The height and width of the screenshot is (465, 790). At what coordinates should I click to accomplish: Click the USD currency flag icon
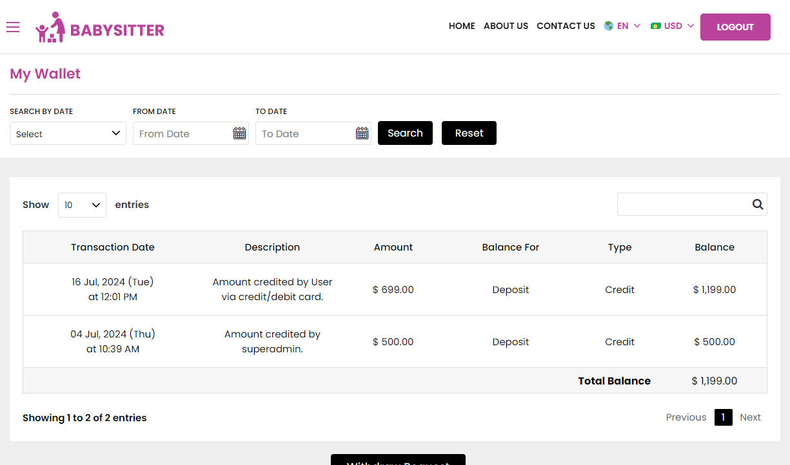point(656,26)
